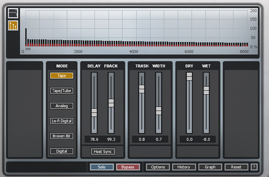The height and width of the screenshot is (177, 269).
Task: Choose Digital mode
Action: coord(62,151)
